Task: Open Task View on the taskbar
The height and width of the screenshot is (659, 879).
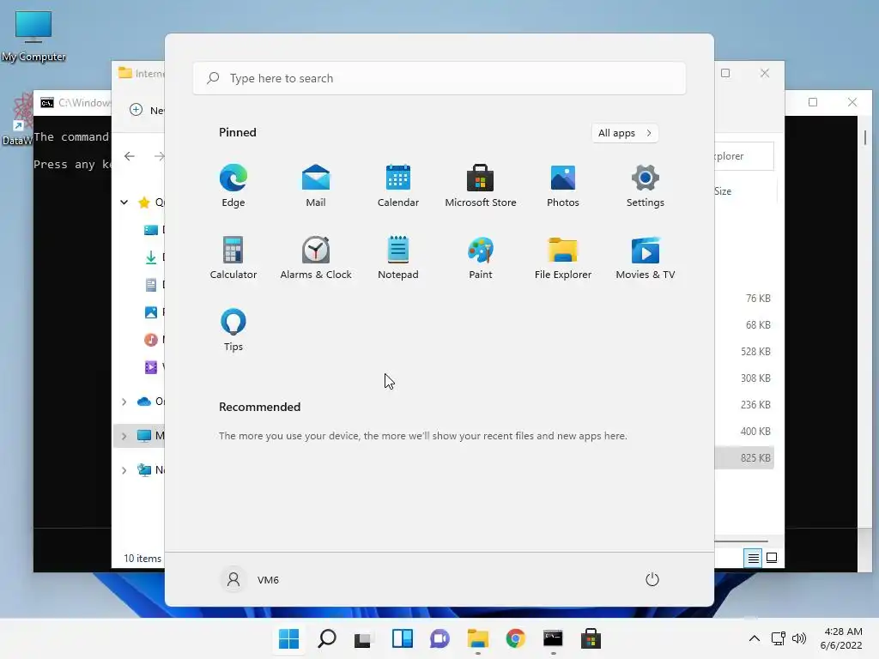Action: [x=364, y=638]
